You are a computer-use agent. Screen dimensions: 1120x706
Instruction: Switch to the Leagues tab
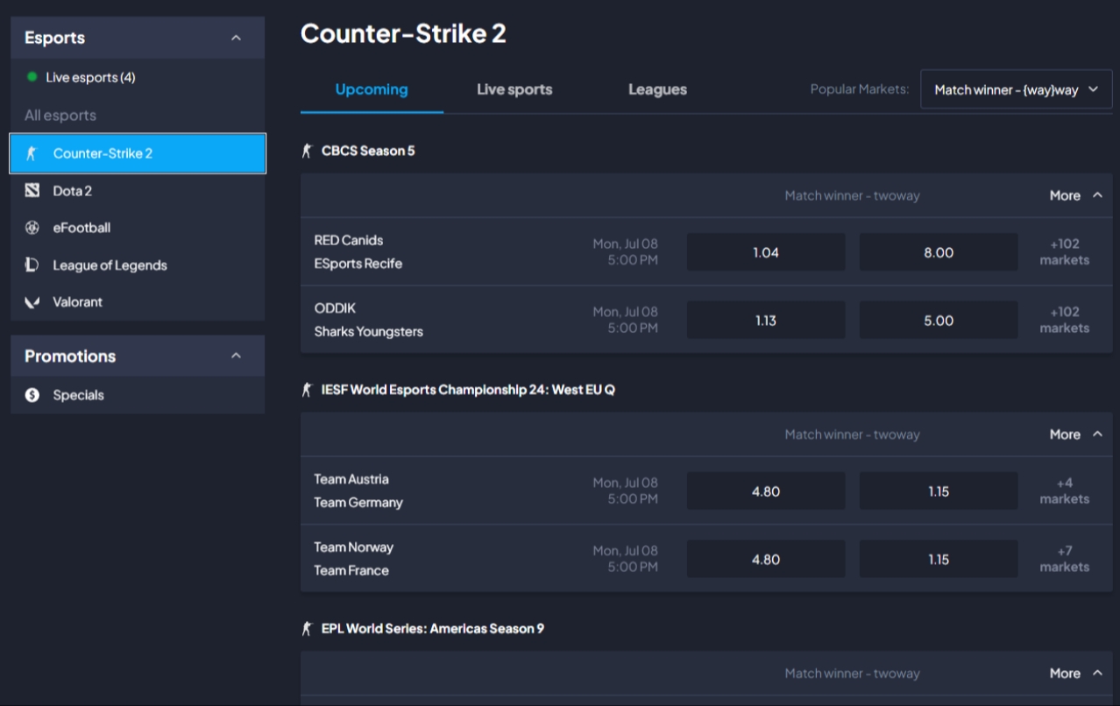coord(657,89)
